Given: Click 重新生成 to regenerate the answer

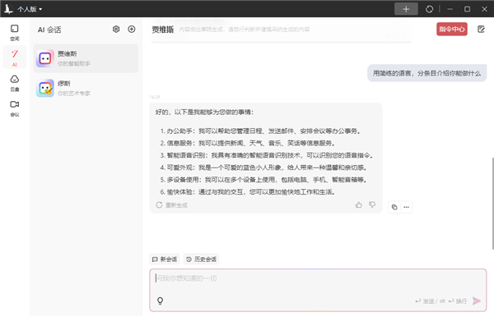Looking at the screenshot, I should coord(172,205).
